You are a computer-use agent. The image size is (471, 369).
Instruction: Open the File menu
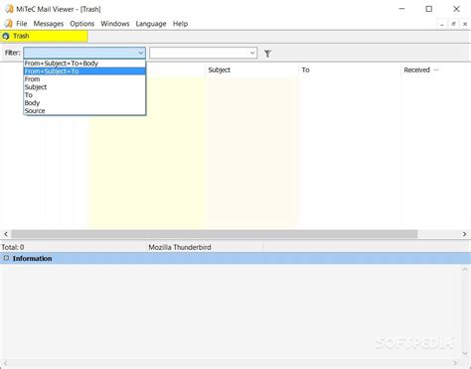coord(22,24)
